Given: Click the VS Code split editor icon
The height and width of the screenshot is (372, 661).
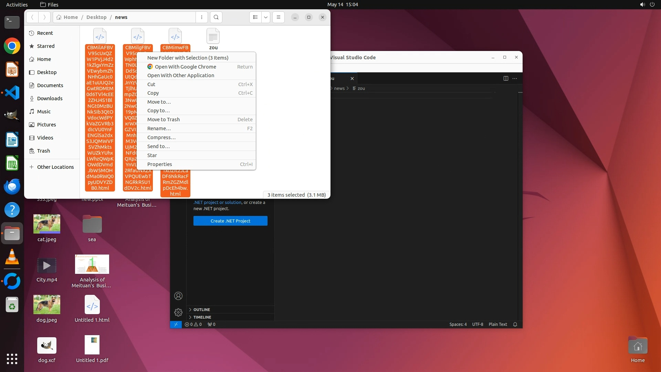Looking at the screenshot, I should (x=506, y=79).
